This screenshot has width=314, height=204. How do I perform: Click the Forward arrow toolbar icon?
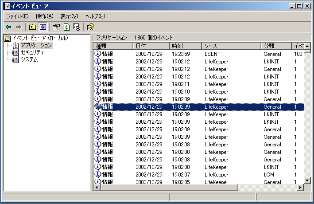pos(19,27)
